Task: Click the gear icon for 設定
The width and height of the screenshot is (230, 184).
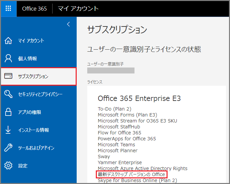Action: click(8, 166)
